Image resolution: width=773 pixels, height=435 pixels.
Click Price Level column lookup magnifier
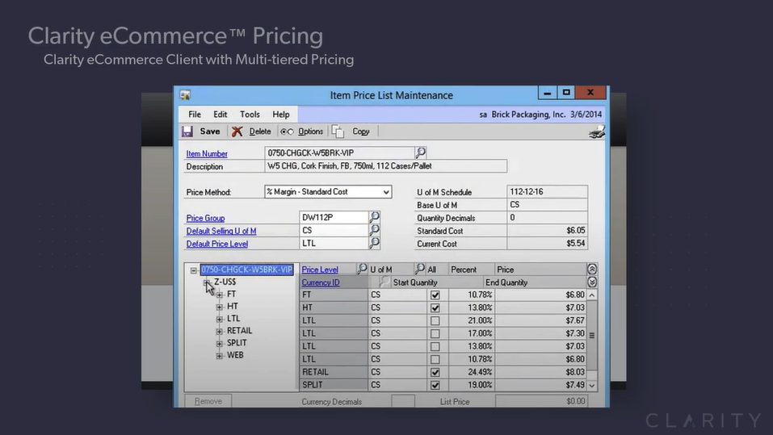pos(363,269)
